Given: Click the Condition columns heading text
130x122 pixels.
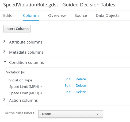Looking at the screenshot, I should tap(26, 62).
